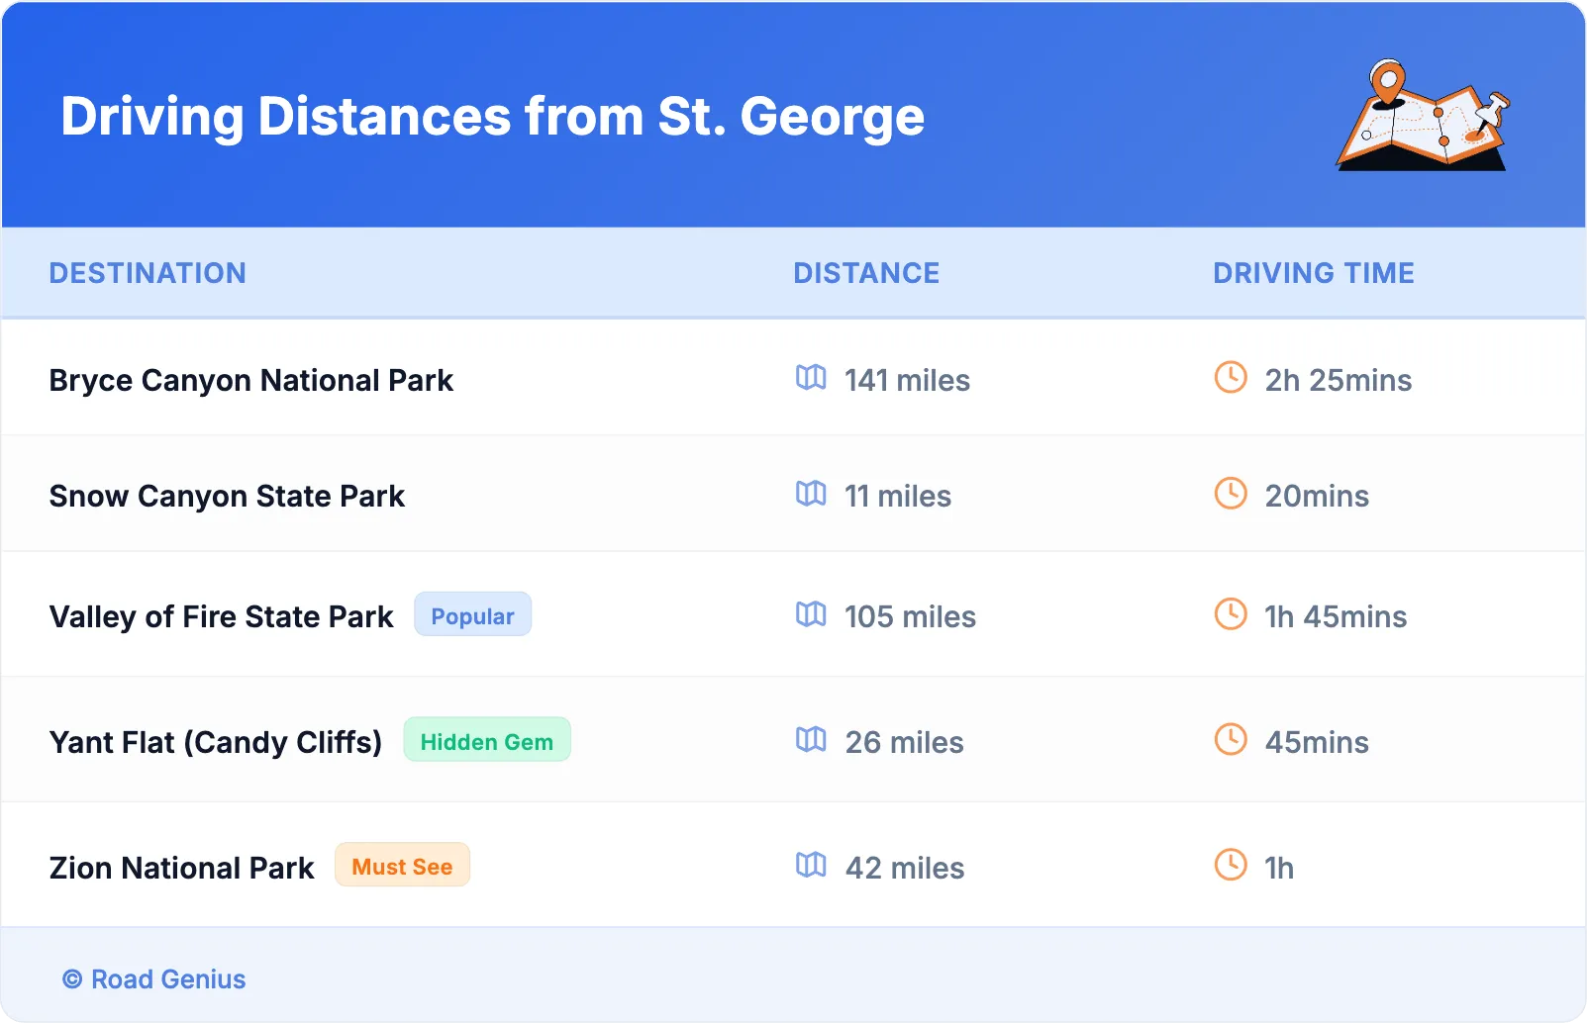Click the 141 miles value
Image resolution: width=1588 pixels, height=1023 pixels.
907,381
